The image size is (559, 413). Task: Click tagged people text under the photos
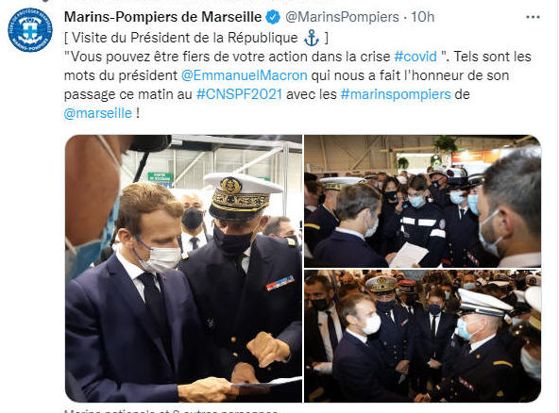click(171, 411)
